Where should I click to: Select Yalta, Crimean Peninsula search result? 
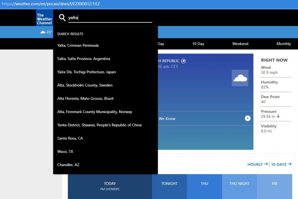(x=78, y=46)
